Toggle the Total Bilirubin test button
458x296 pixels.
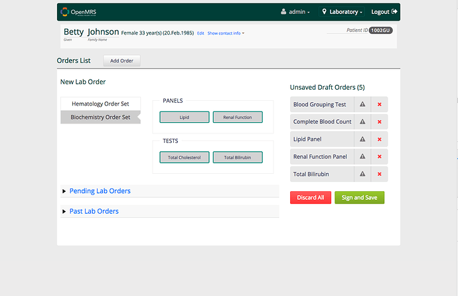point(238,157)
